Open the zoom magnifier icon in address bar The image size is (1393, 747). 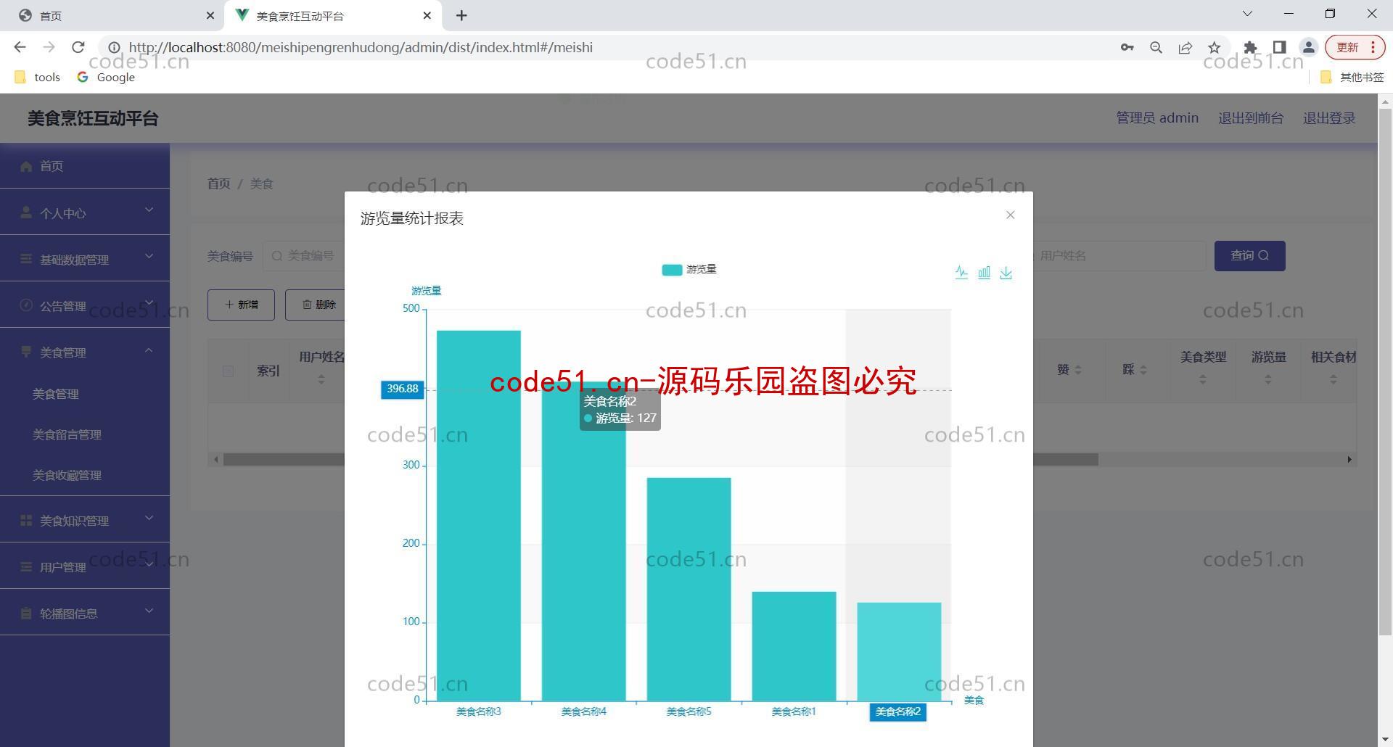(x=1156, y=47)
